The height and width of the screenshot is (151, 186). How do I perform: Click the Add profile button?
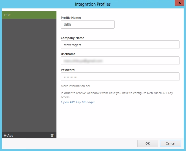coord(8,135)
